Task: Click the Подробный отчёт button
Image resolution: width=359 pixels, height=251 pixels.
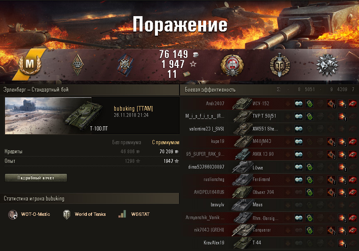Action: pyautogui.click(x=36, y=178)
